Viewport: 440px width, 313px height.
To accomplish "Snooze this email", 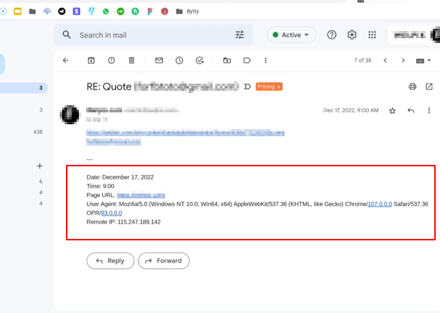I will pyautogui.click(x=179, y=60).
